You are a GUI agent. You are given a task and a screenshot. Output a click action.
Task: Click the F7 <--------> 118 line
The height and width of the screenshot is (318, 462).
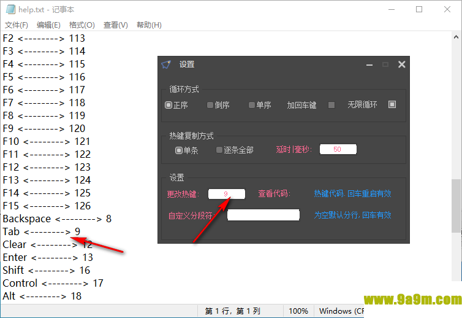point(44,103)
